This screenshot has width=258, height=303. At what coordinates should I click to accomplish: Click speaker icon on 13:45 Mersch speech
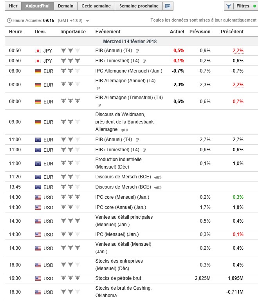pyautogui.click(x=157, y=187)
